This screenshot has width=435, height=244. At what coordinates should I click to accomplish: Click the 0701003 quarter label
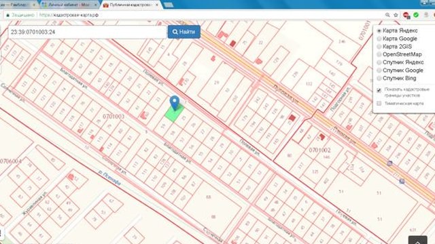coord(114,117)
